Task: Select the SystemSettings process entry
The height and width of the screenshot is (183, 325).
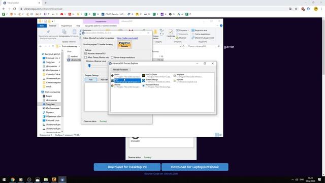Action: pos(157,81)
